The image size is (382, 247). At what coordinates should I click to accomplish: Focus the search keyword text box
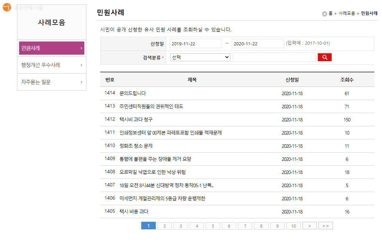274,57
